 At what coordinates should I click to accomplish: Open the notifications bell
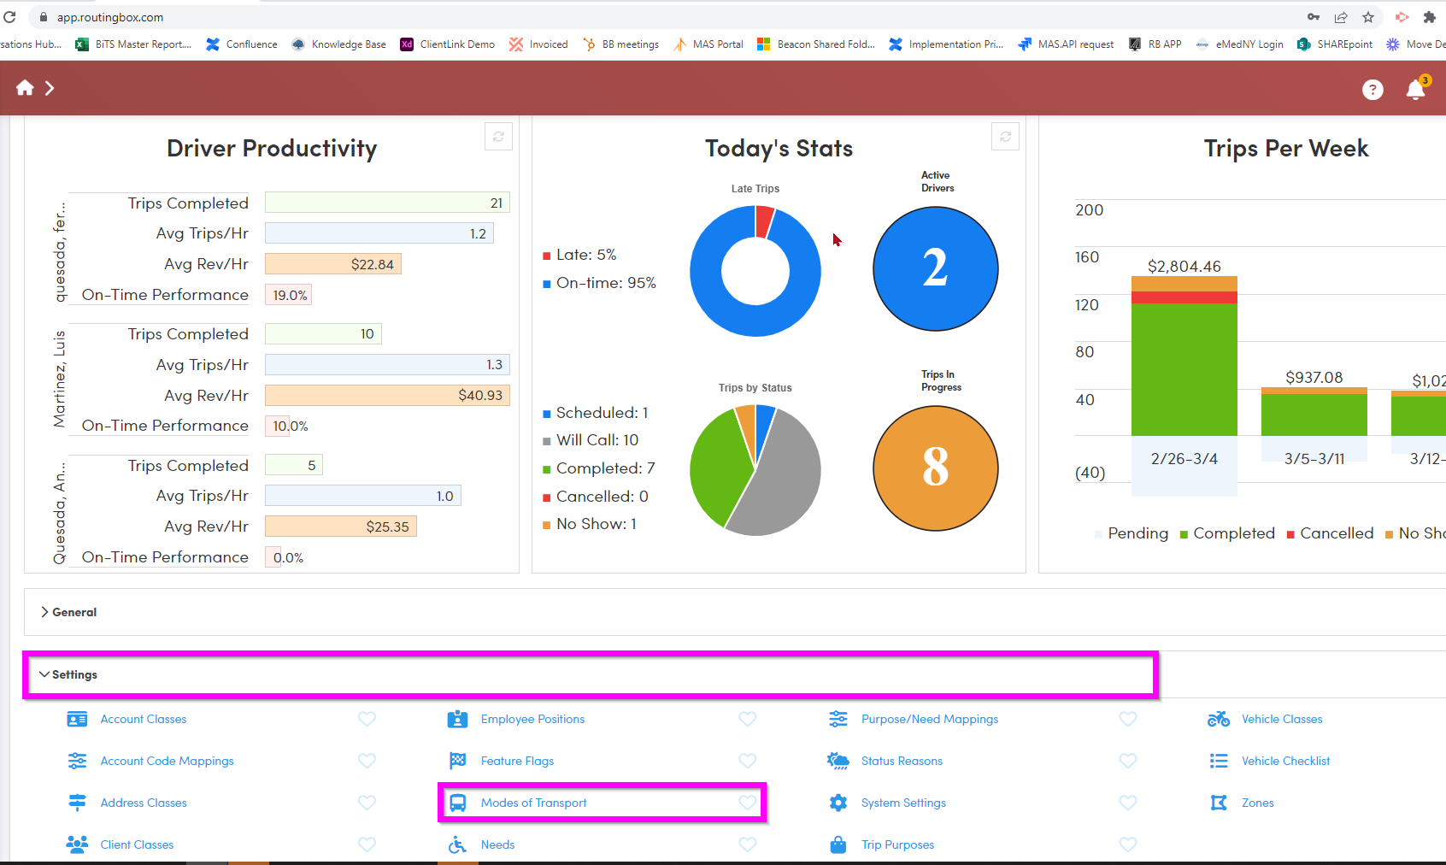pos(1415,90)
